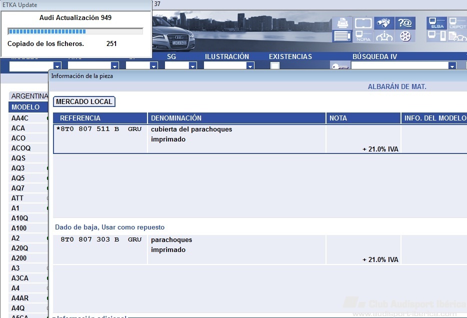Screen dimensions: 467x318
Task: Launch the NORA connection icon
Action: pos(363,36)
